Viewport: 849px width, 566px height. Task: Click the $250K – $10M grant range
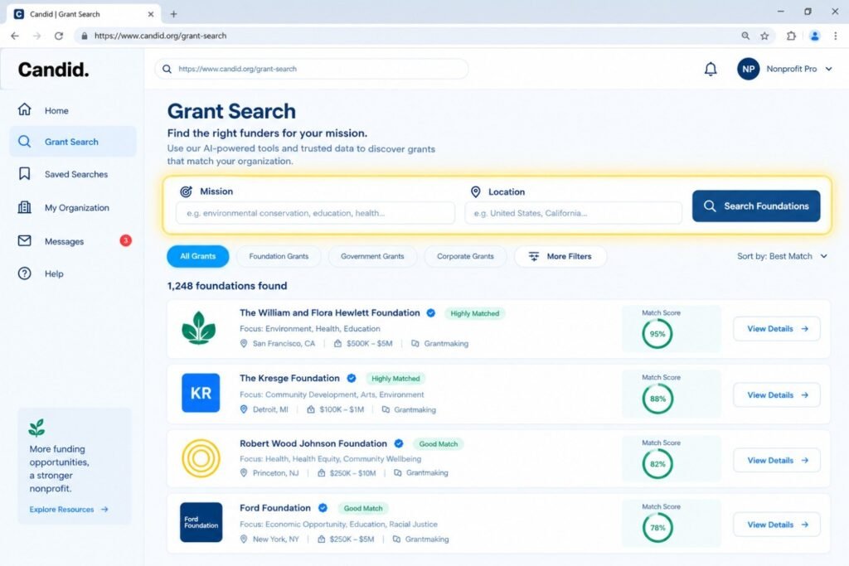tap(352, 473)
